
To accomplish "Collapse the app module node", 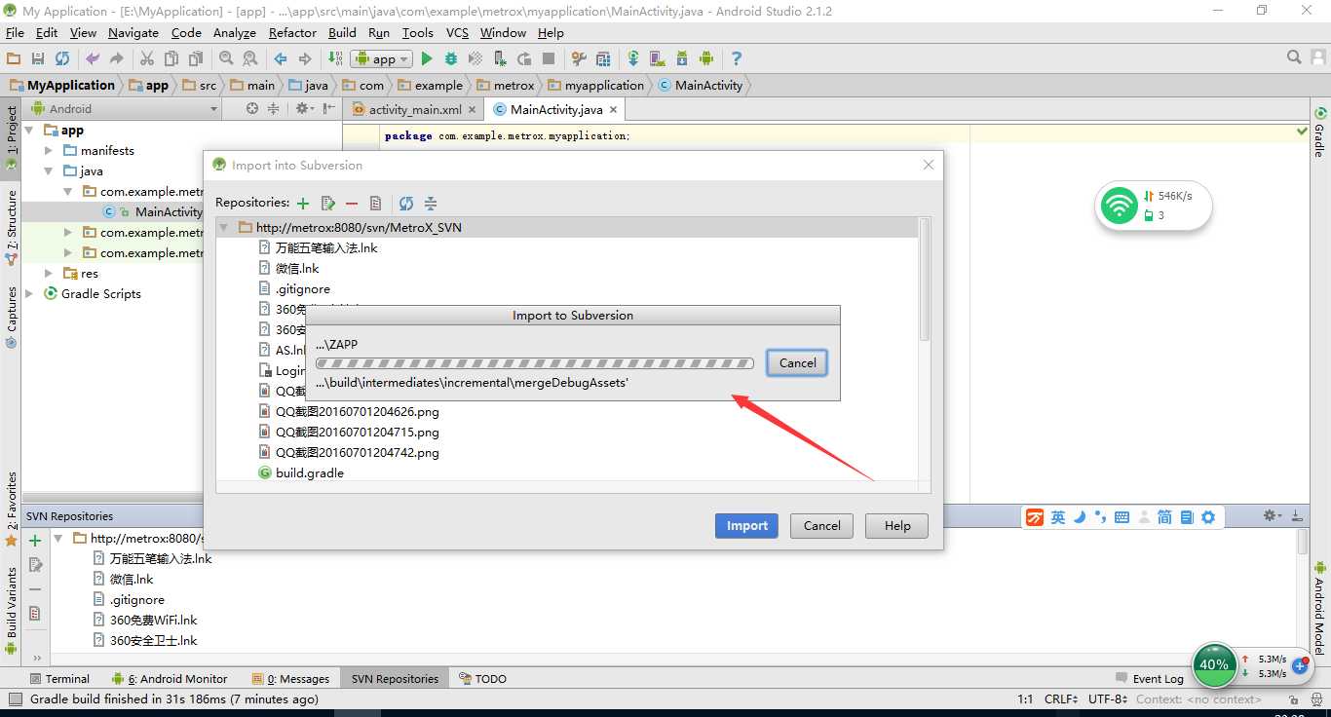I will [29, 130].
